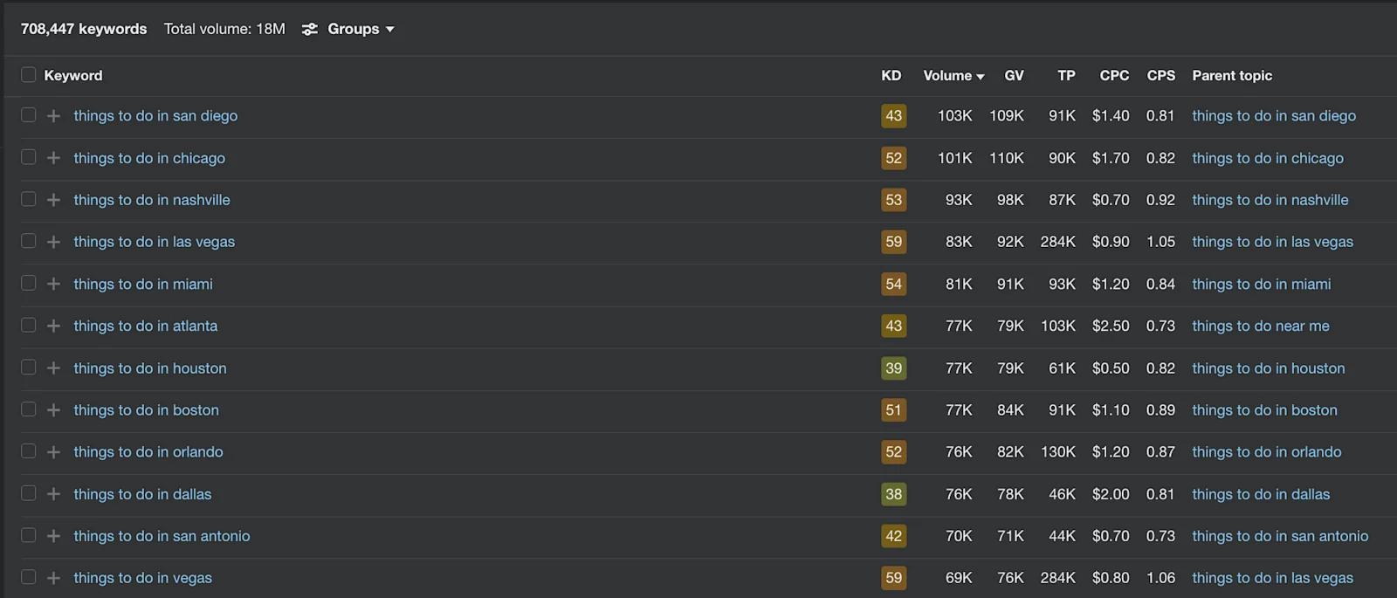
Task: Open the keyword link "things to do in las vegas"
Action: point(154,242)
